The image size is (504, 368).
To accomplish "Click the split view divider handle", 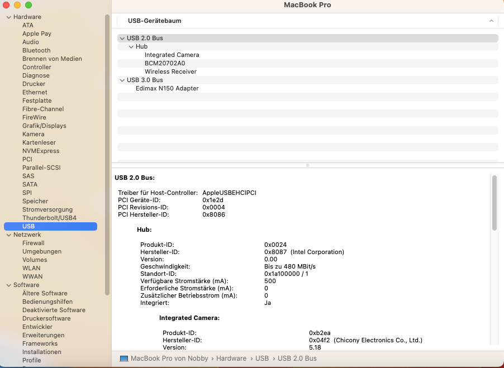I will pyautogui.click(x=308, y=165).
